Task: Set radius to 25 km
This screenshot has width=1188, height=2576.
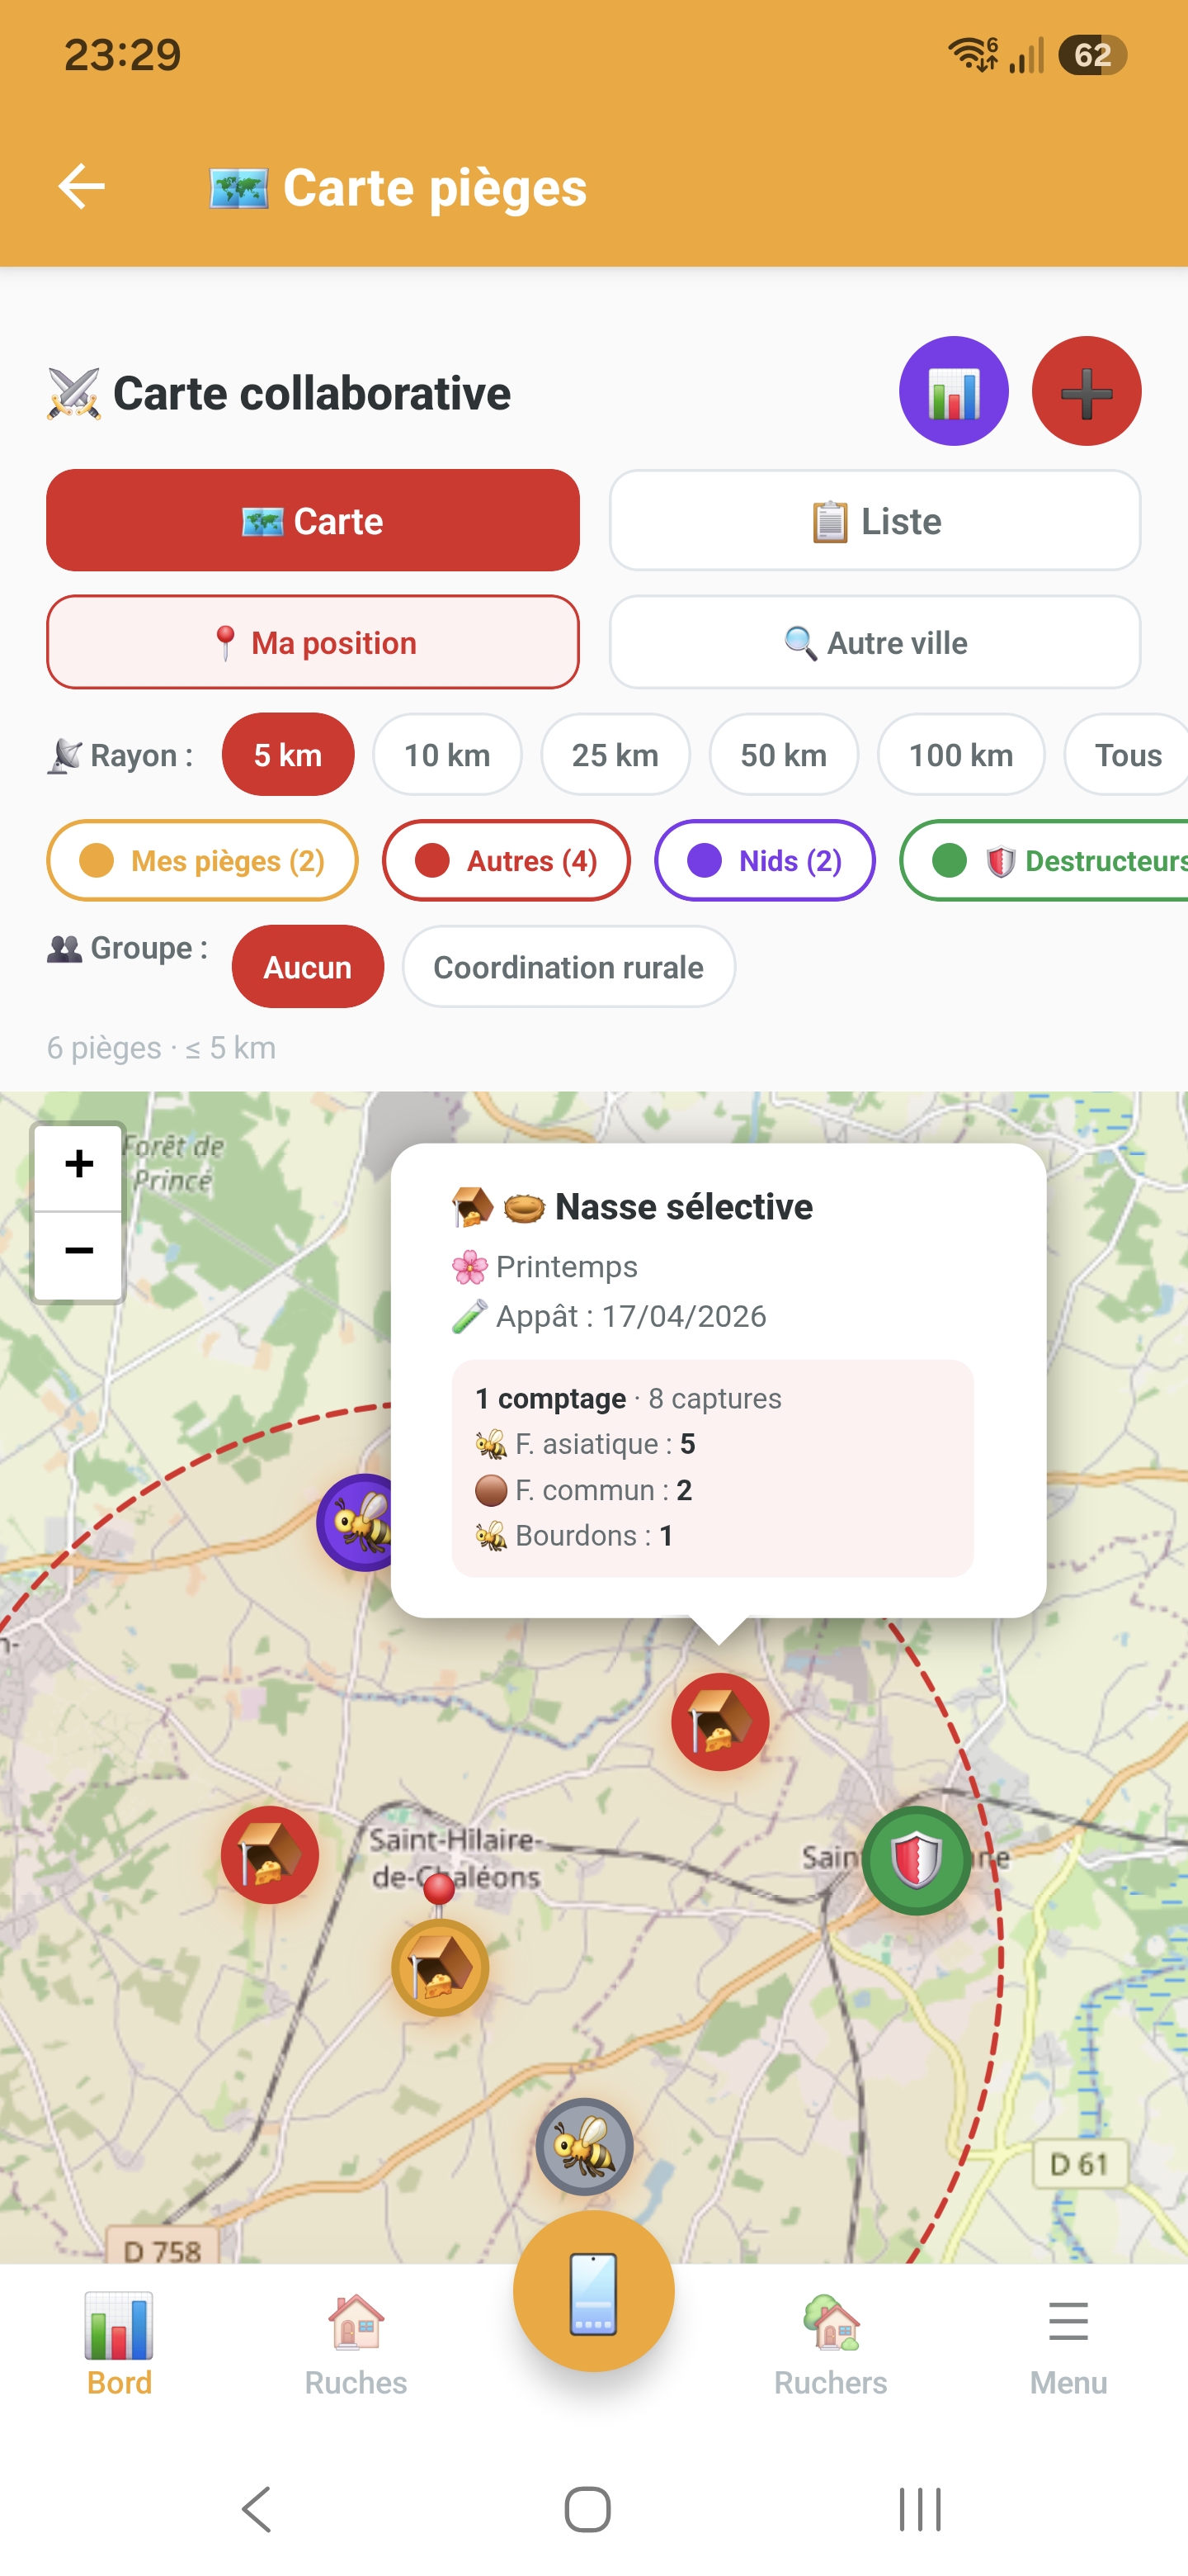Action: pos(615,755)
